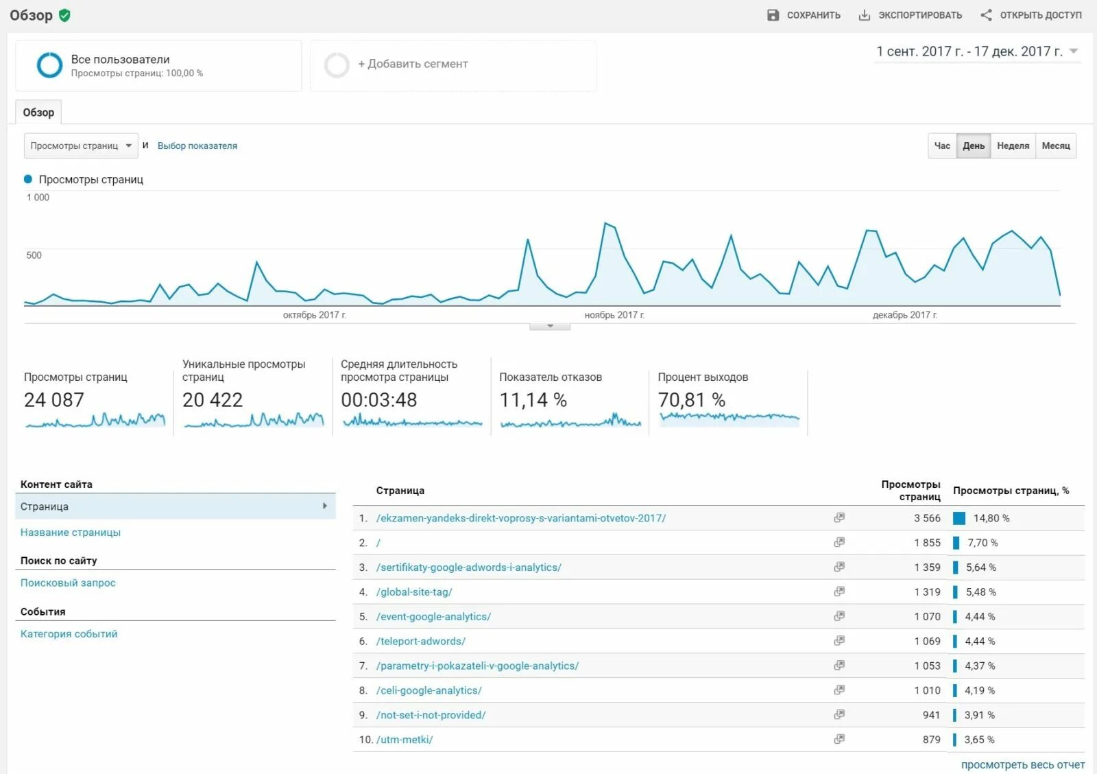Switch chart granularity to Неделя
The image size is (1097, 774).
[1013, 145]
